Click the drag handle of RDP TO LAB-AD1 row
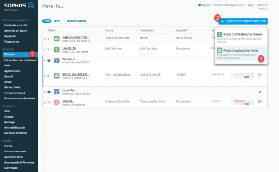279x172 pixels. [45, 76]
